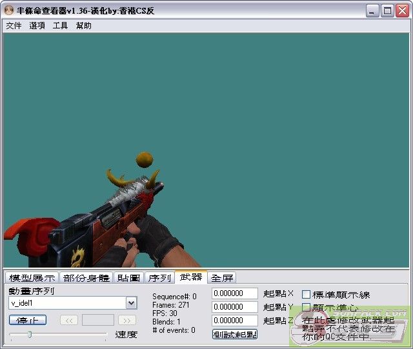Open the 文件 menu

click(14, 26)
